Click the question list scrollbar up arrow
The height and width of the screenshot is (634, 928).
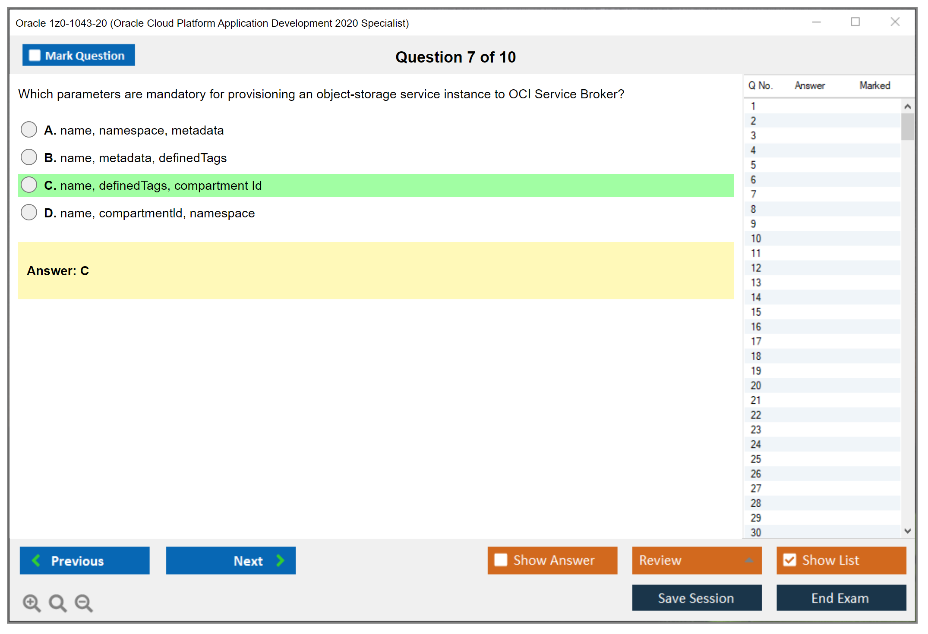(908, 106)
